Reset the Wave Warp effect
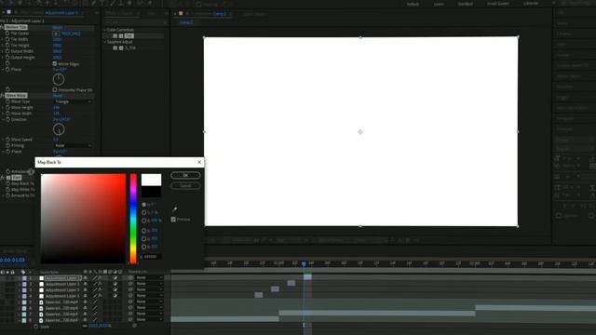Viewport: 596px width, 335px height. [x=58, y=96]
